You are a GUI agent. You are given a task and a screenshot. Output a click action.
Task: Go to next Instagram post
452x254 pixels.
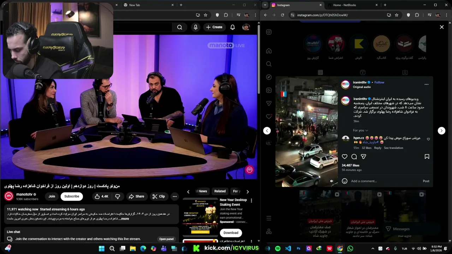(441, 131)
